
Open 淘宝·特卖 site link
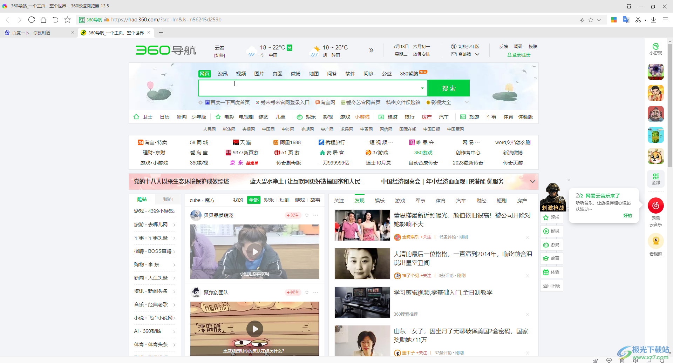pyautogui.click(x=152, y=142)
